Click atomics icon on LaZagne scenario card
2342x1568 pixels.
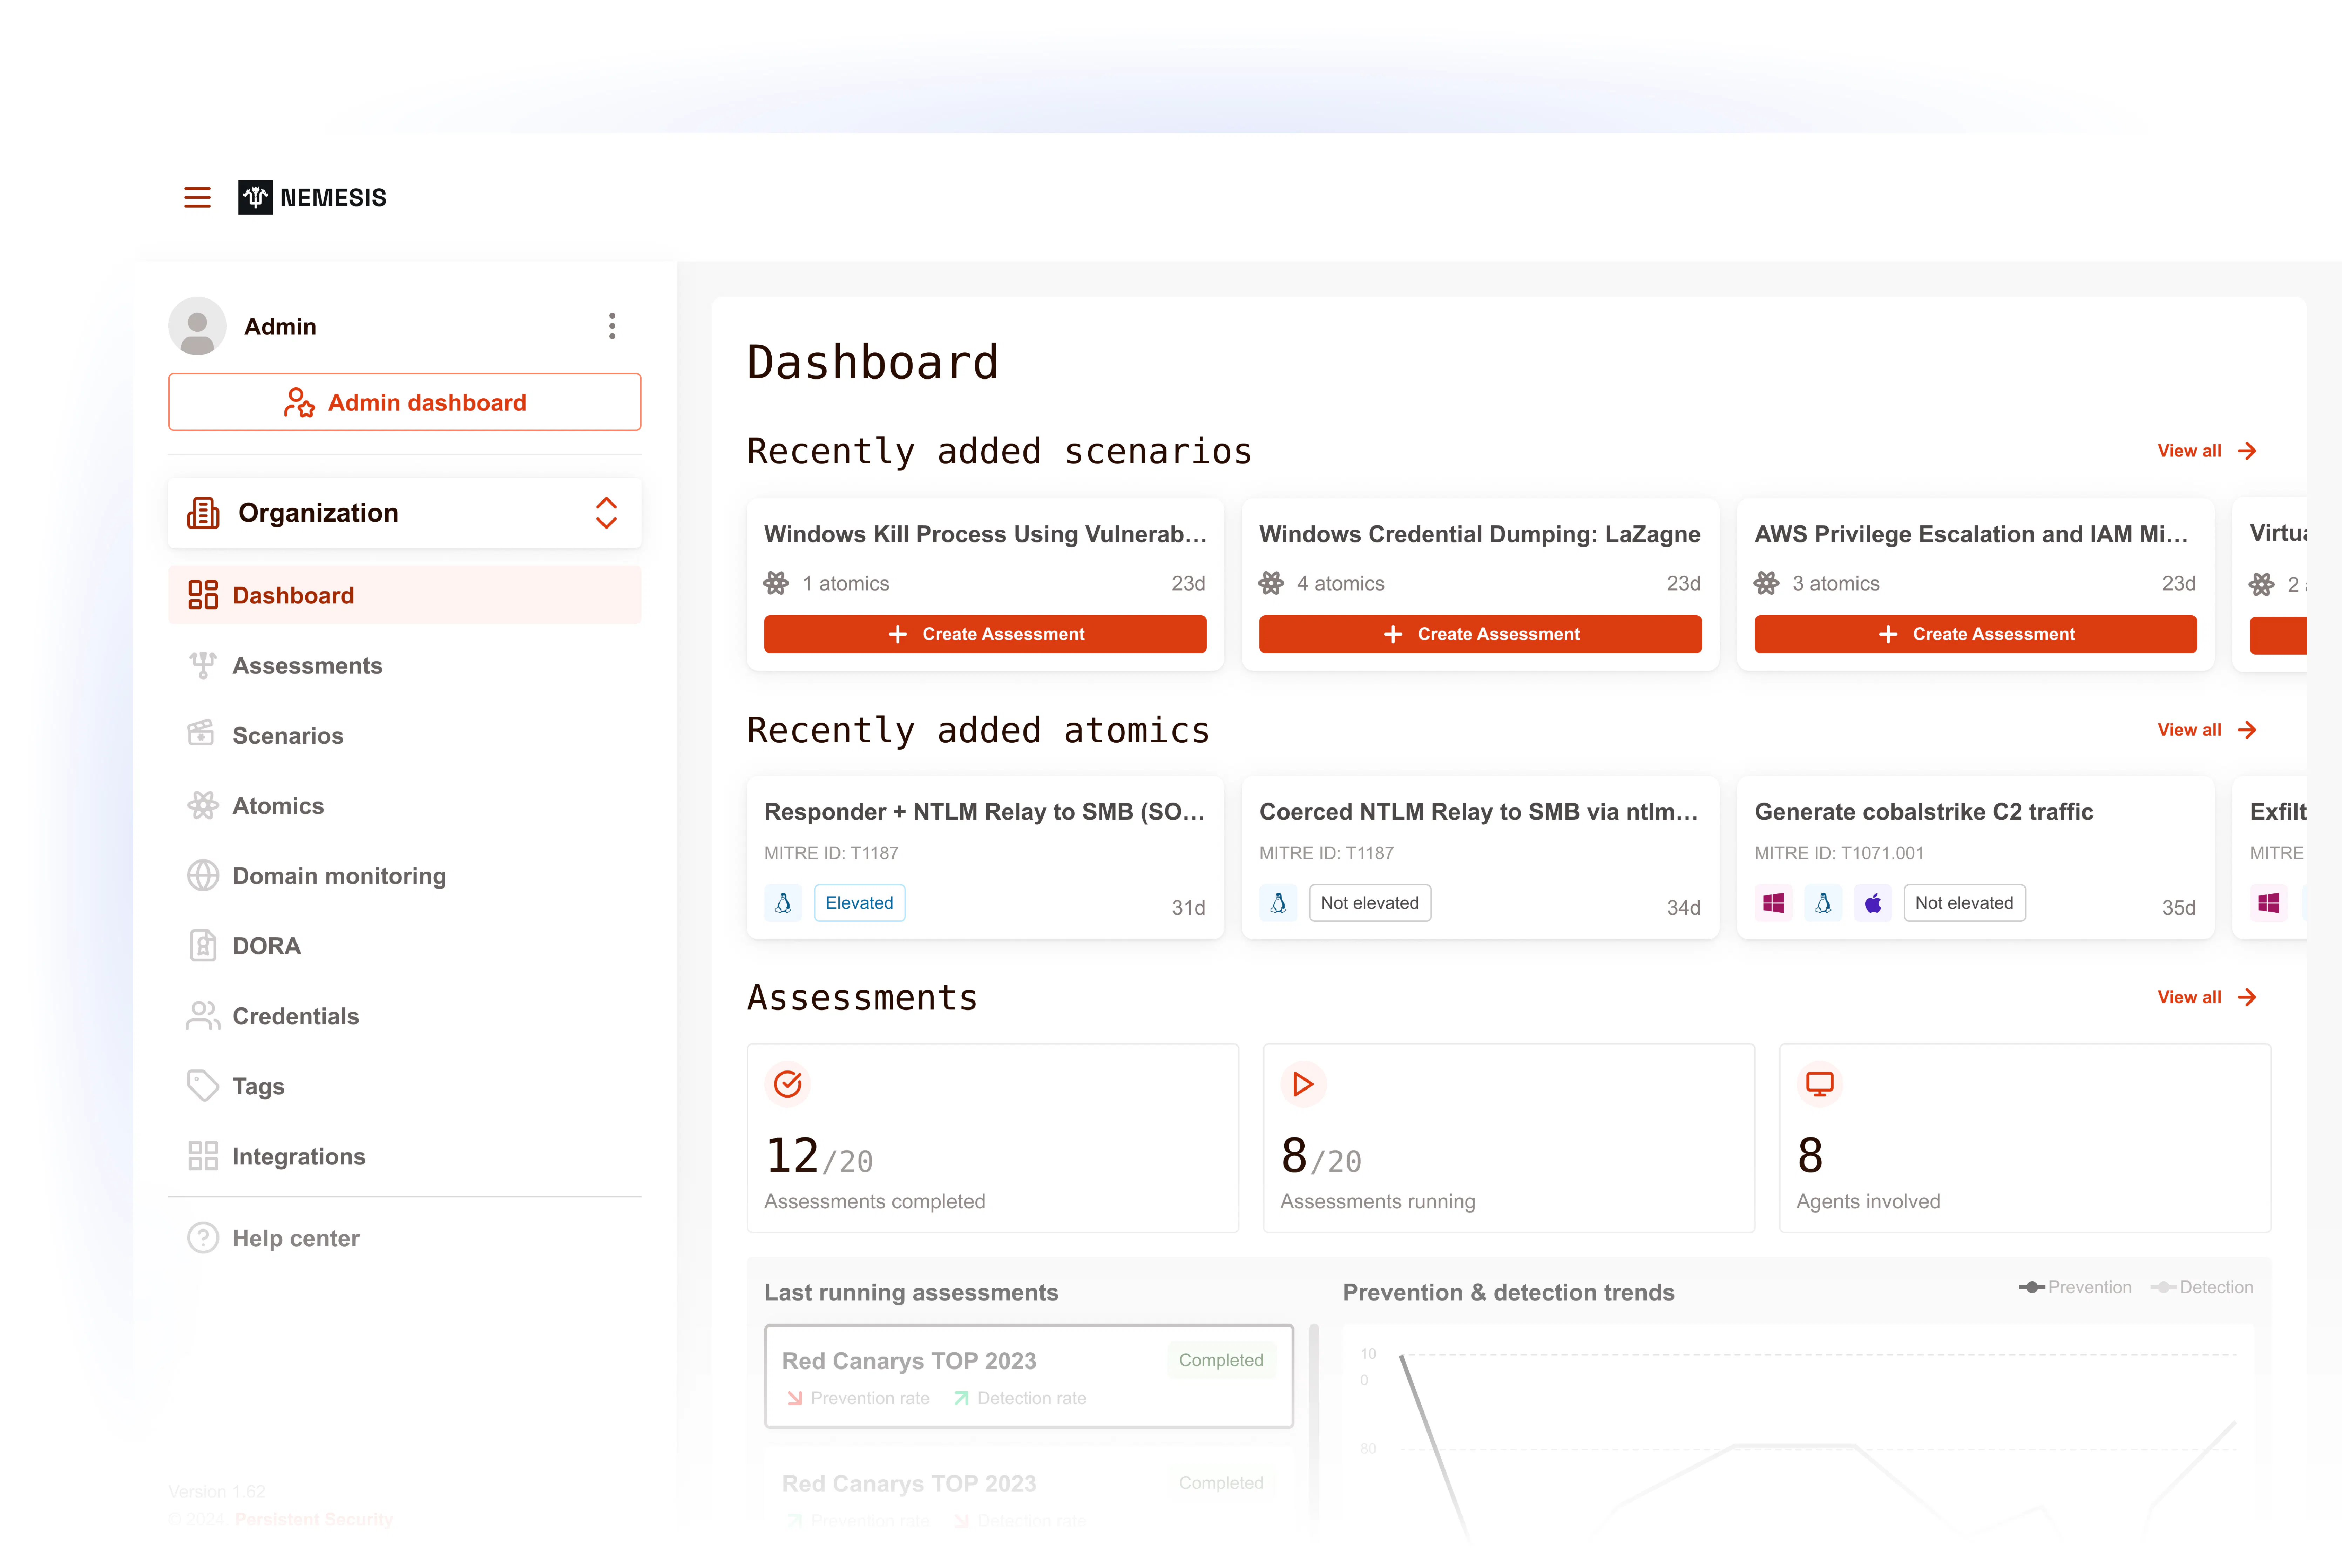1271,583
